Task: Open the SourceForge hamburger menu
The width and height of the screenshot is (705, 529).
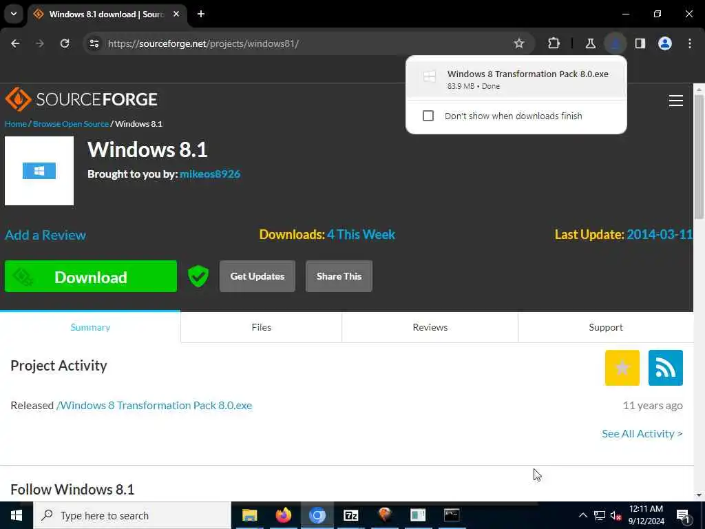Action: (676, 101)
